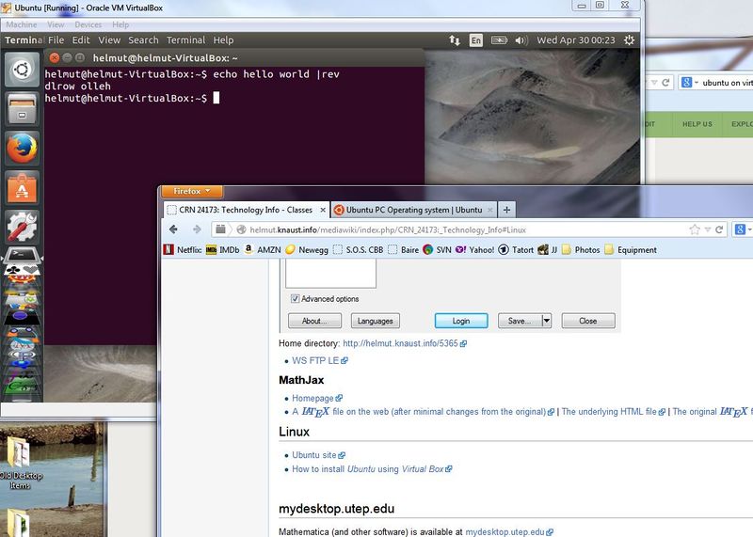Click the network up/down arrows indicator

[455, 40]
